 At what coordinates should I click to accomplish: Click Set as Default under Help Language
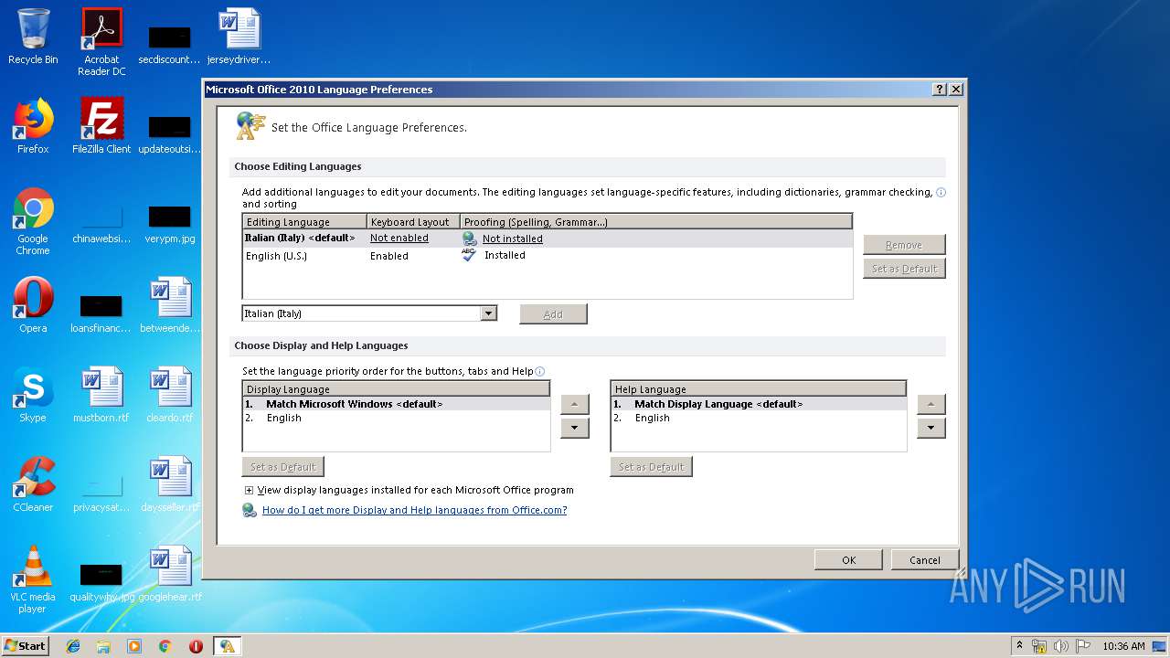click(652, 467)
